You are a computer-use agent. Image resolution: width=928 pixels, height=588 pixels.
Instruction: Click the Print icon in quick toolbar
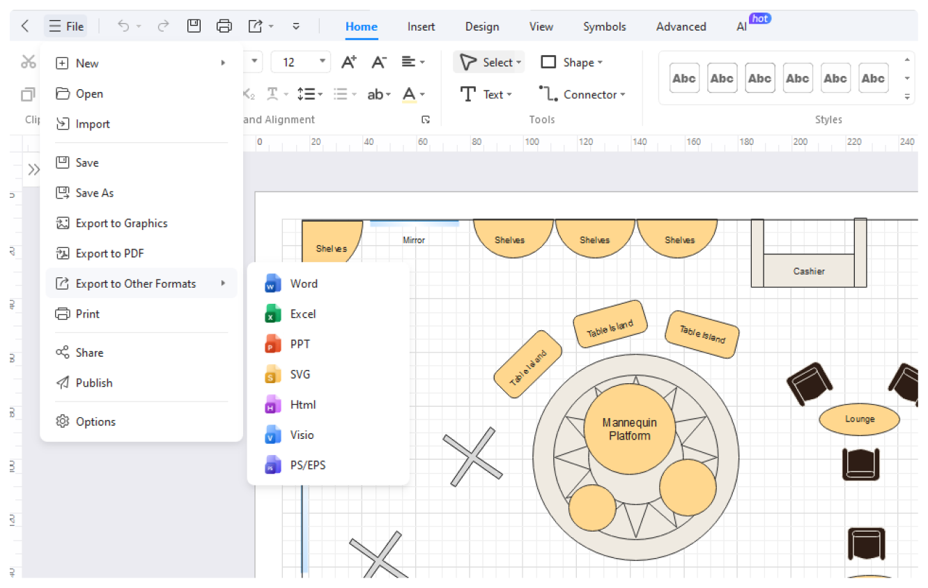point(224,26)
